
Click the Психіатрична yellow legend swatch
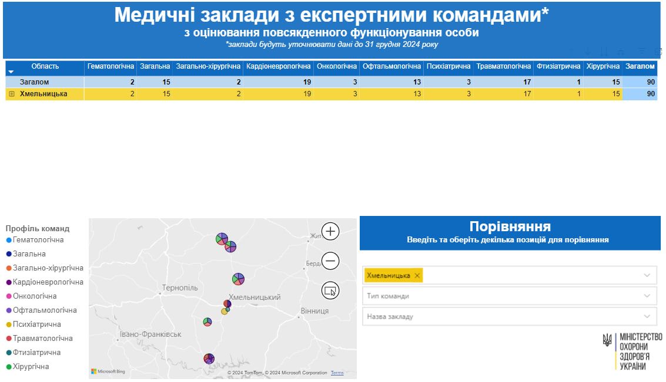[x=8, y=324]
